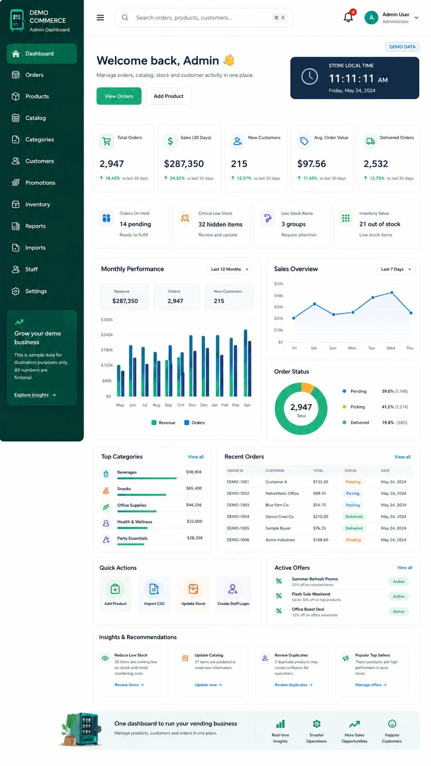Click the Active badge for Flash Sale Weekend

398,596
